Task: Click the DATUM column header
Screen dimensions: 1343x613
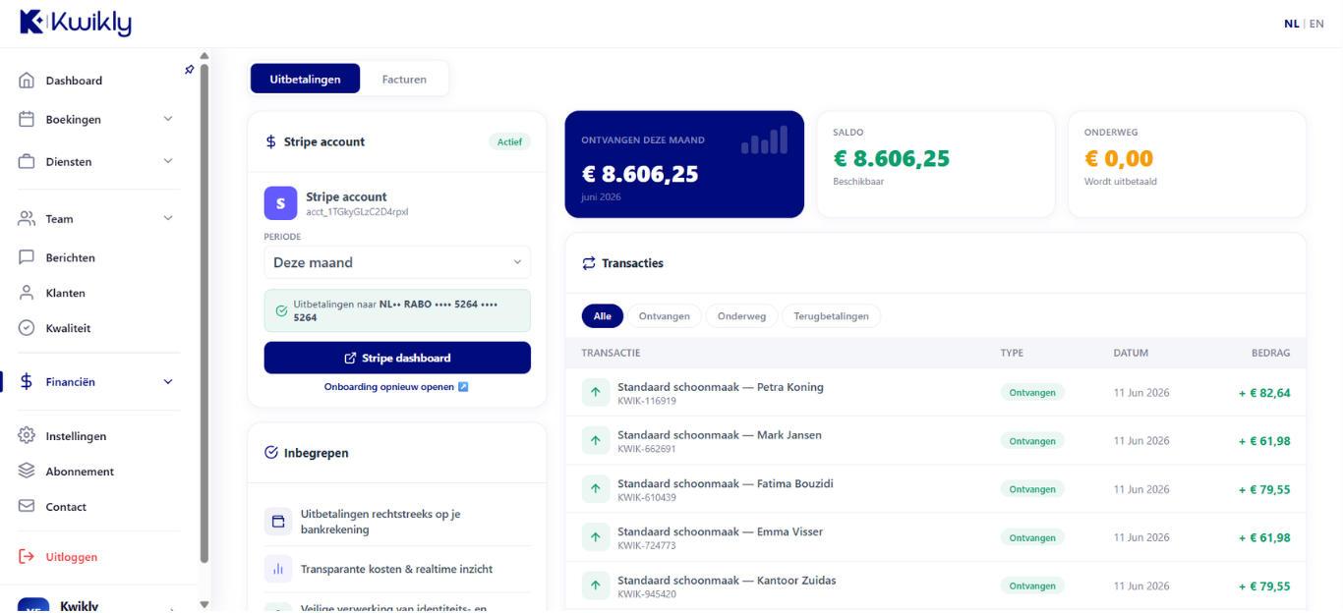Action: click(1131, 353)
